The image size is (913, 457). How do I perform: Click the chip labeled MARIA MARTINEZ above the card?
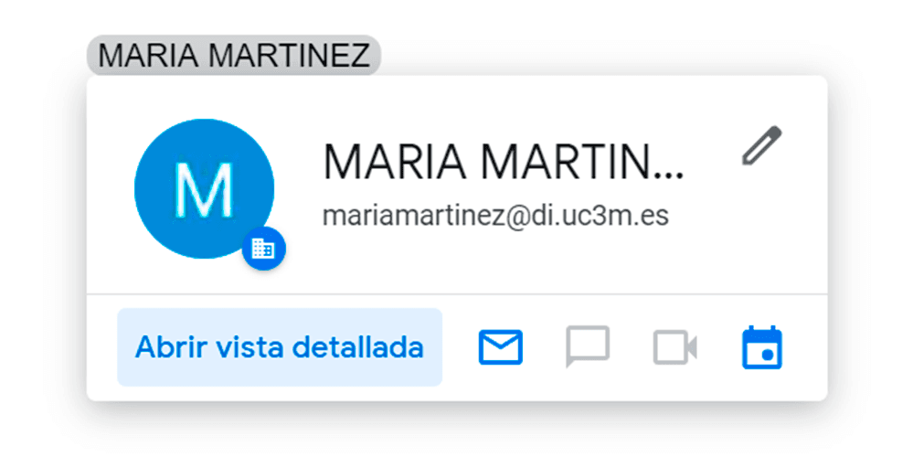234,56
